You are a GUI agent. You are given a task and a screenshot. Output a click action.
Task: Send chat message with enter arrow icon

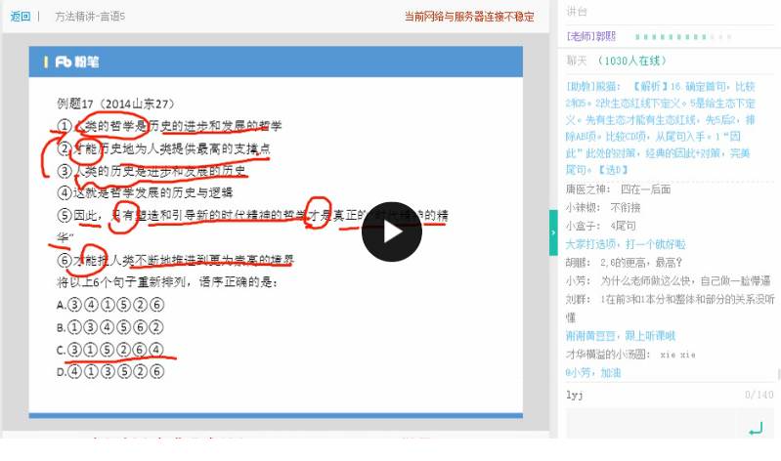pos(756,428)
